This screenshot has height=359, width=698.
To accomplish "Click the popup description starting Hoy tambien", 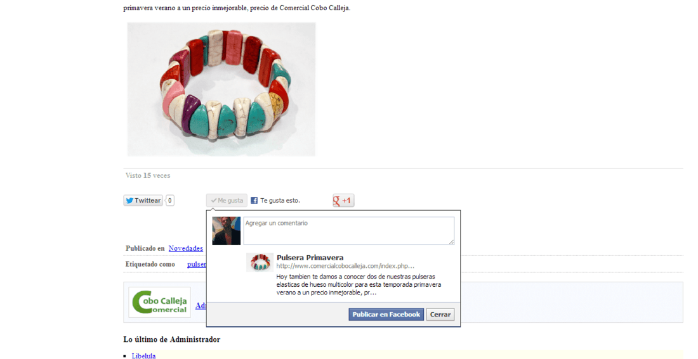I will (x=359, y=285).
